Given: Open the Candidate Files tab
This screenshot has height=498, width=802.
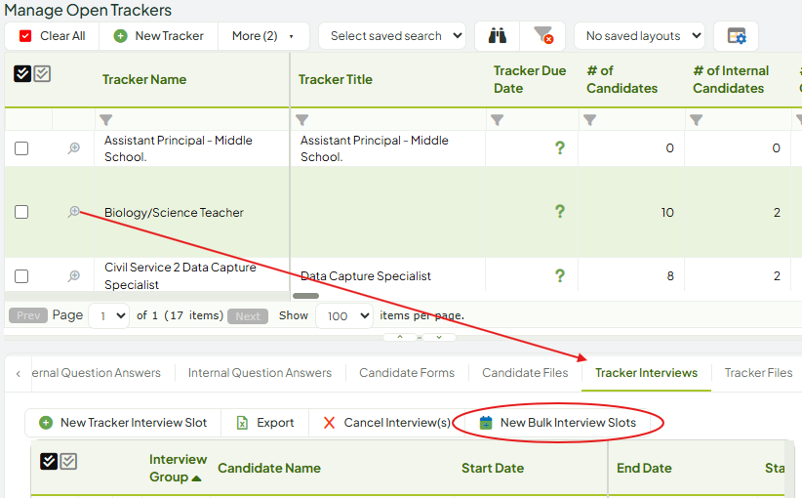Looking at the screenshot, I should pyautogui.click(x=525, y=373).
